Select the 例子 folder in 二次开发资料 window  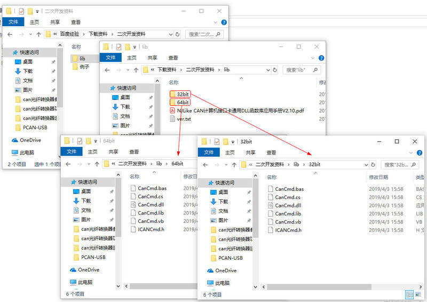[84, 67]
